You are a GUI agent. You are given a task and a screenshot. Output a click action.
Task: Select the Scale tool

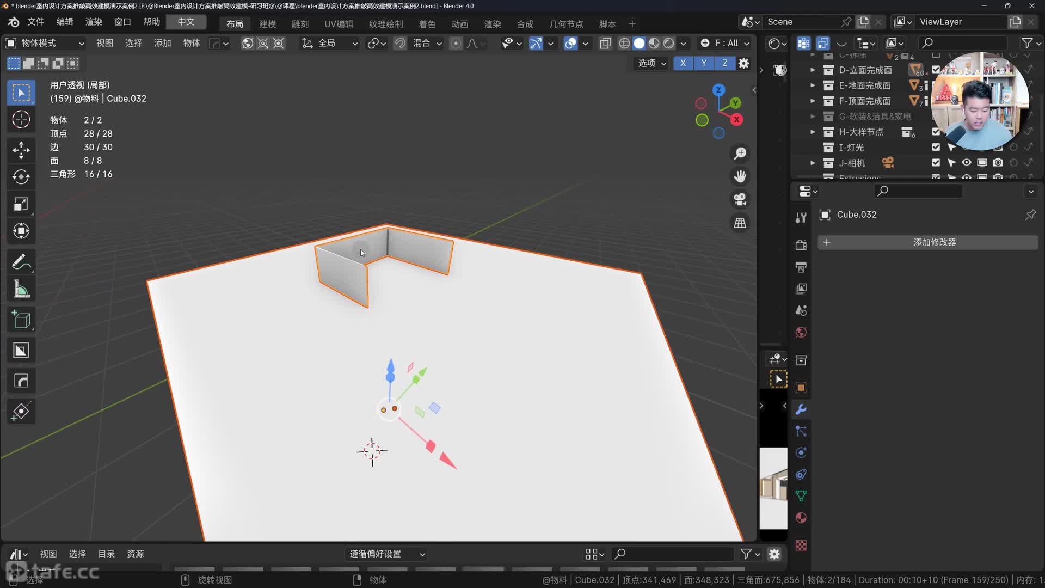(21, 204)
